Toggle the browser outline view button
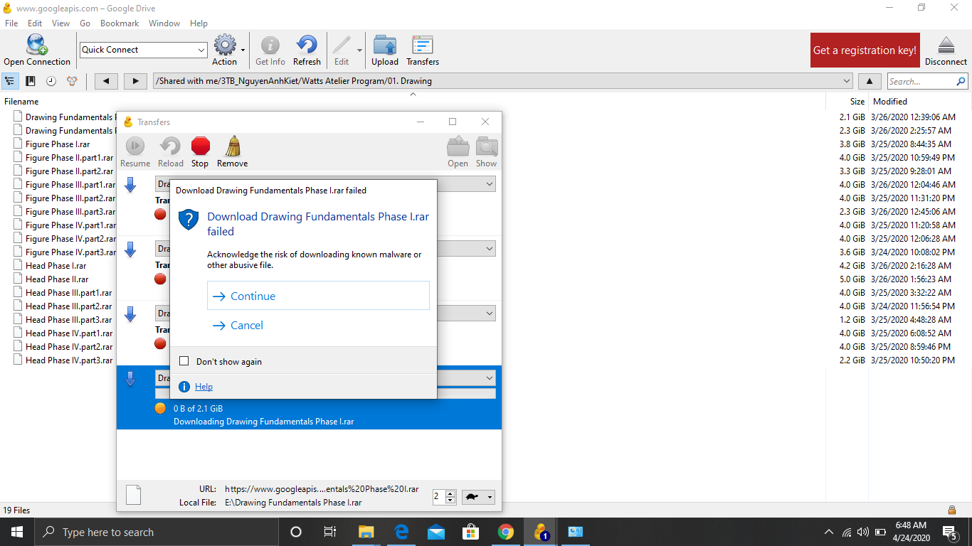This screenshot has width=972, height=546. (11, 81)
